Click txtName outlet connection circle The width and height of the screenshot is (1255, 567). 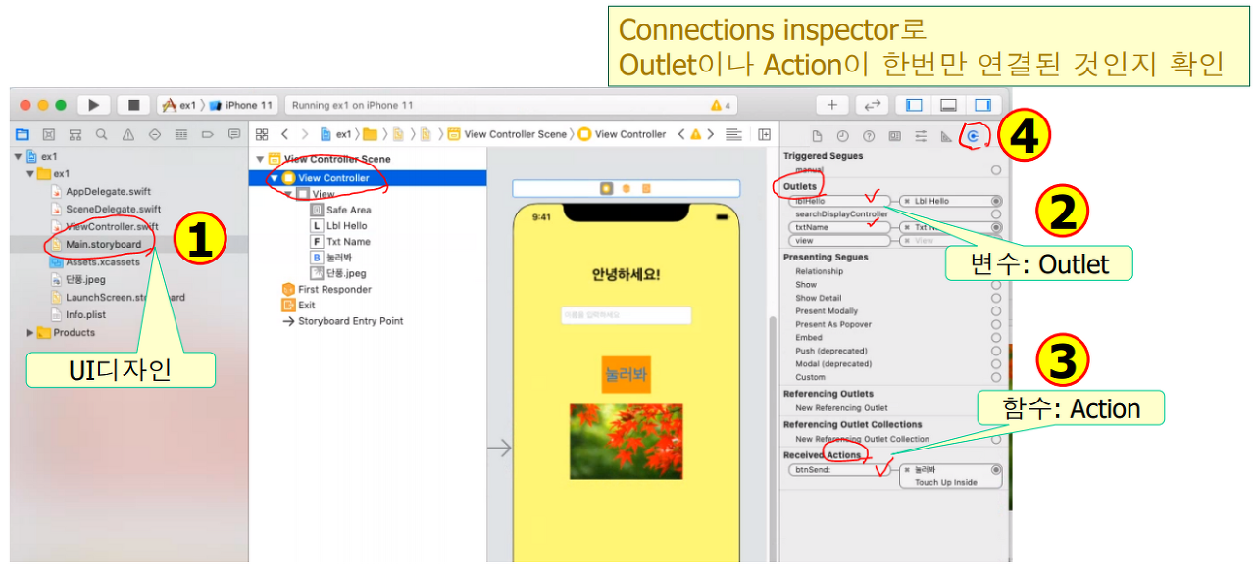[x=996, y=227]
